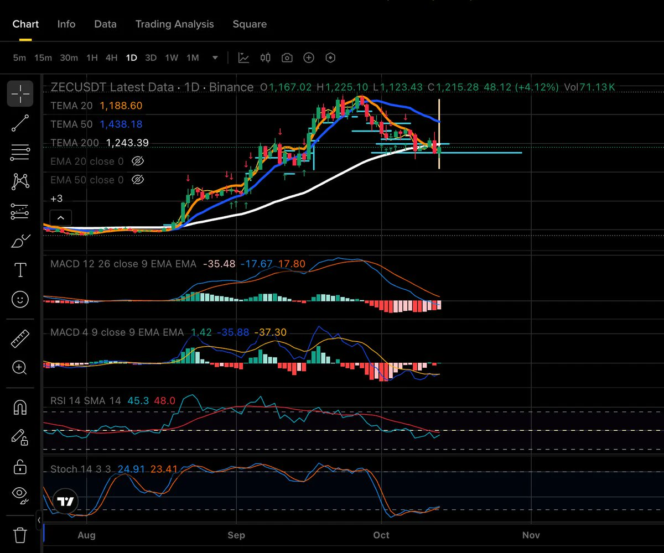The height and width of the screenshot is (553, 664).
Task: Toggle stay-in-drawing-mode pencil lock
Action: pyautogui.click(x=20, y=437)
